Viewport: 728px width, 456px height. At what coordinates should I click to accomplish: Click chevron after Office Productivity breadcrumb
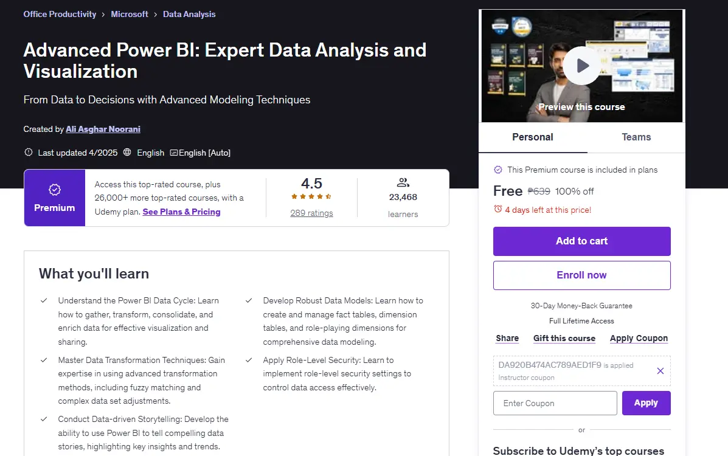(x=103, y=15)
